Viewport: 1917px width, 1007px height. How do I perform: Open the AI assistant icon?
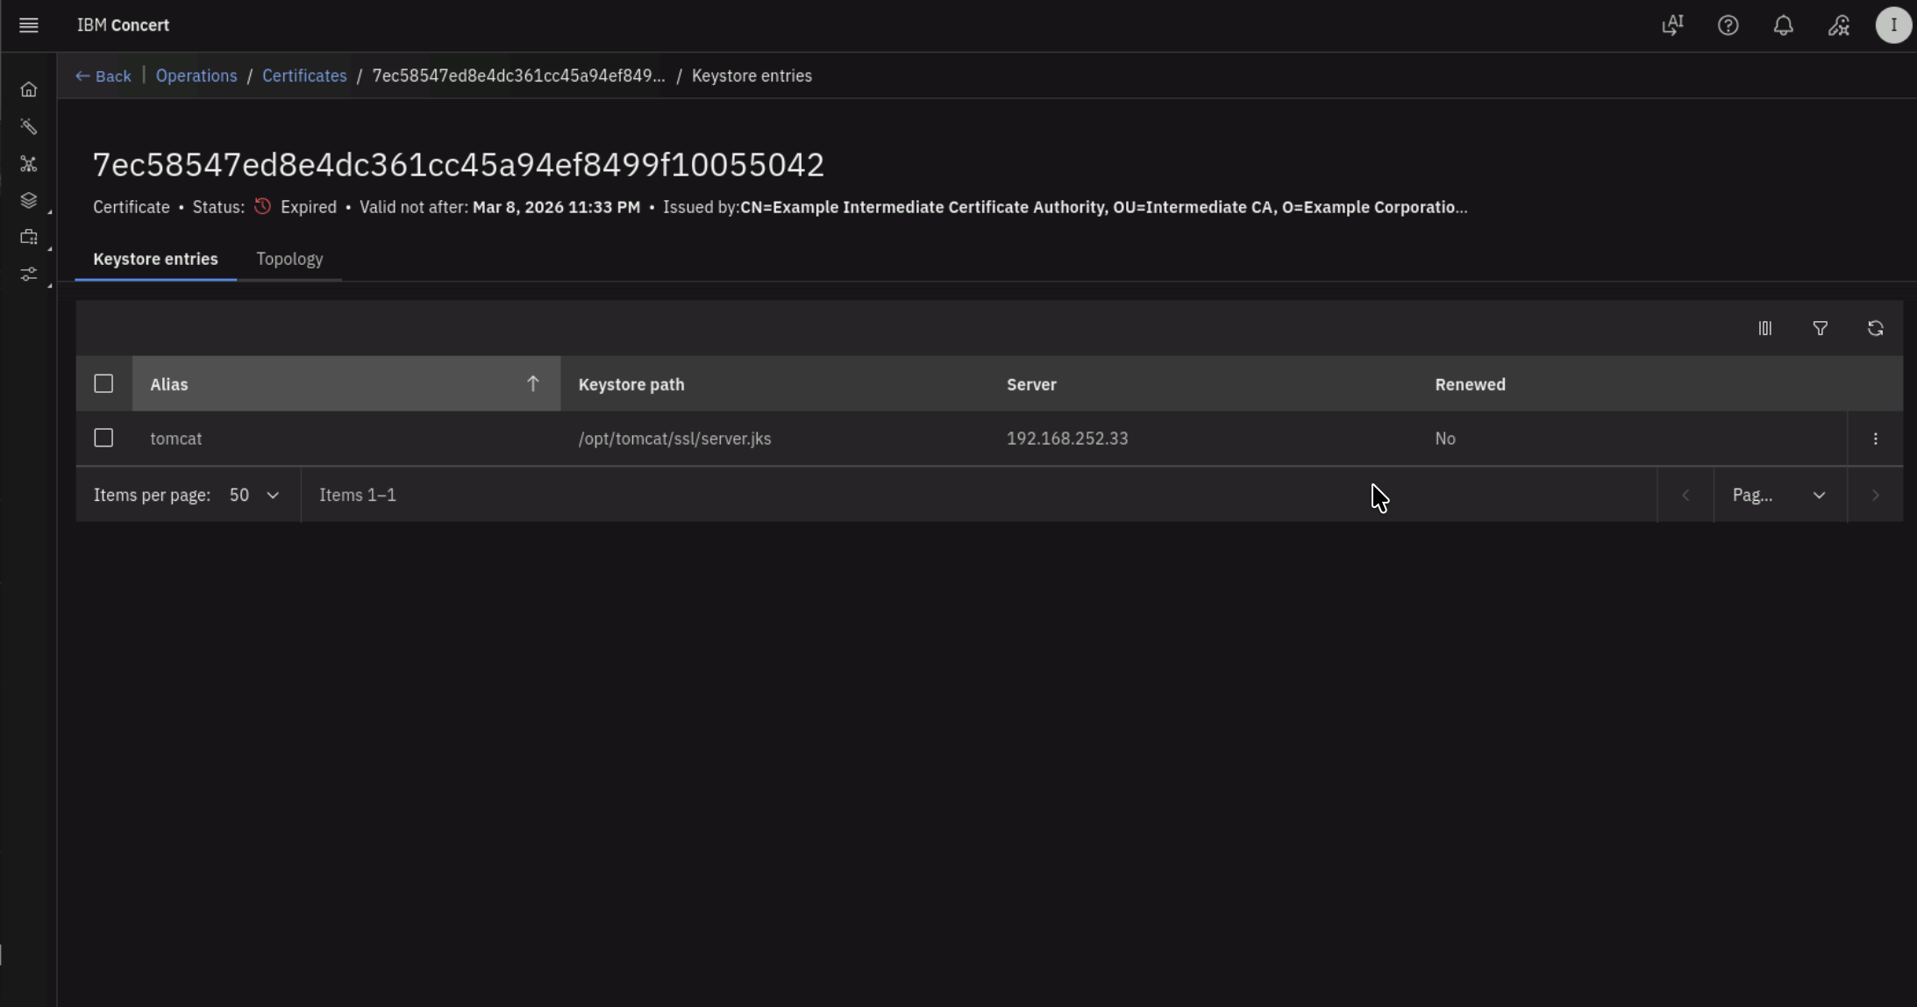click(1672, 25)
